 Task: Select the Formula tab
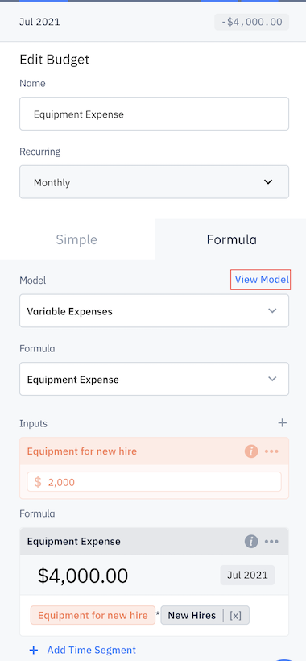click(x=231, y=239)
